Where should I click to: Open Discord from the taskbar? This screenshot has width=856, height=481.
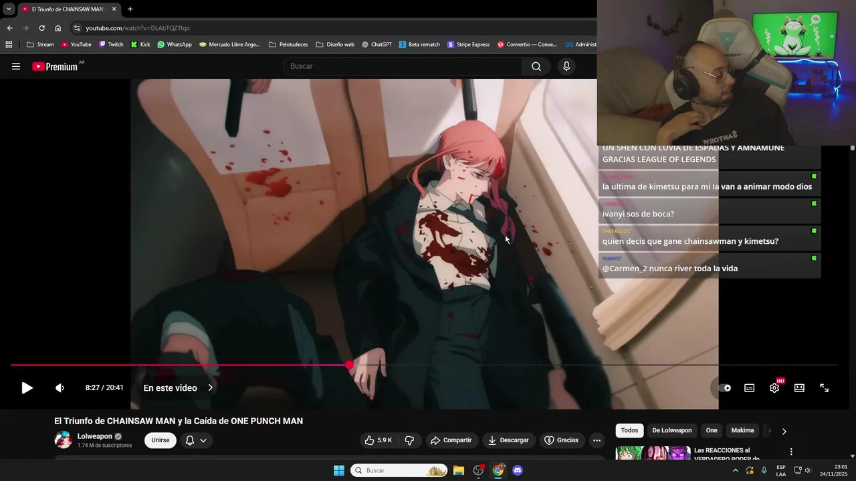click(517, 470)
